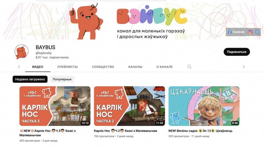Open the СООБЩЕСТВО tab
The image size is (264, 148).
103,67
